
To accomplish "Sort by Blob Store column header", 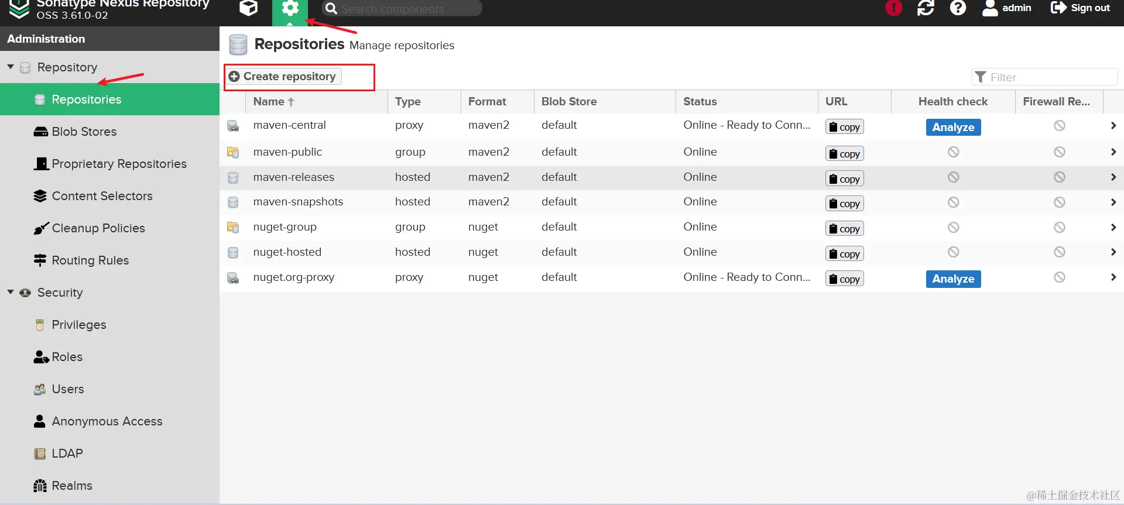I will [x=605, y=101].
